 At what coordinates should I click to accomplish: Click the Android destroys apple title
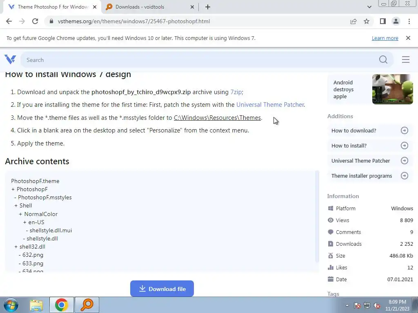(x=343, y=89)
